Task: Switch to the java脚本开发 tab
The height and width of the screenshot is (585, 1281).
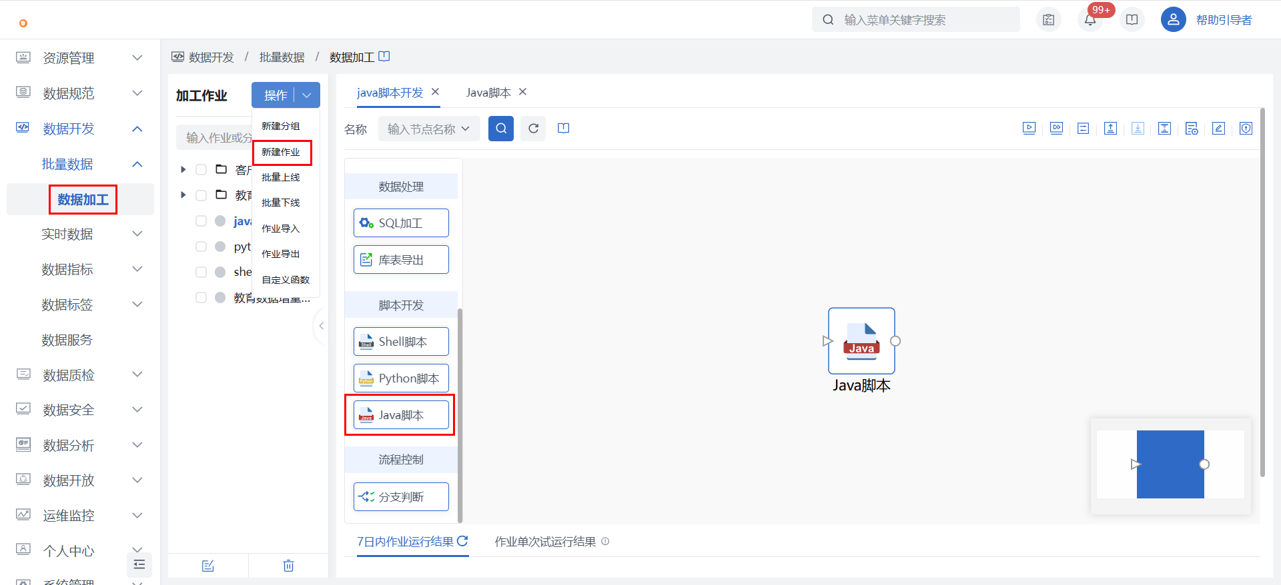Action: pyautogui.click(x=390, y=93)
